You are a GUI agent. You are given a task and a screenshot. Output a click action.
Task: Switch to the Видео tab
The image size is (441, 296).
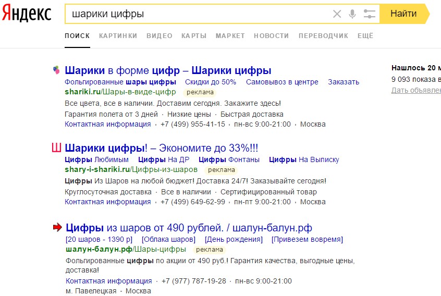click(x=160, y=36)
